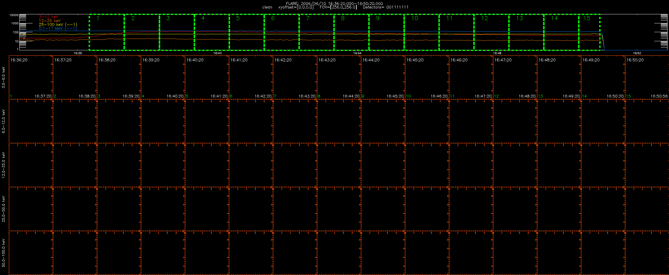Select interval 14 box in the light curve
The height and width of the screenshot is (275, 669).
(561, 32)
